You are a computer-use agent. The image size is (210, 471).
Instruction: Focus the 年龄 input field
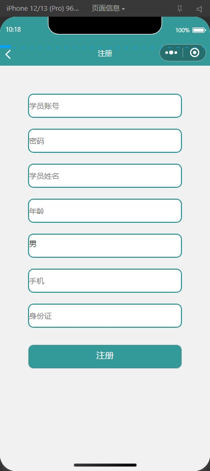[x=105, y=210]
